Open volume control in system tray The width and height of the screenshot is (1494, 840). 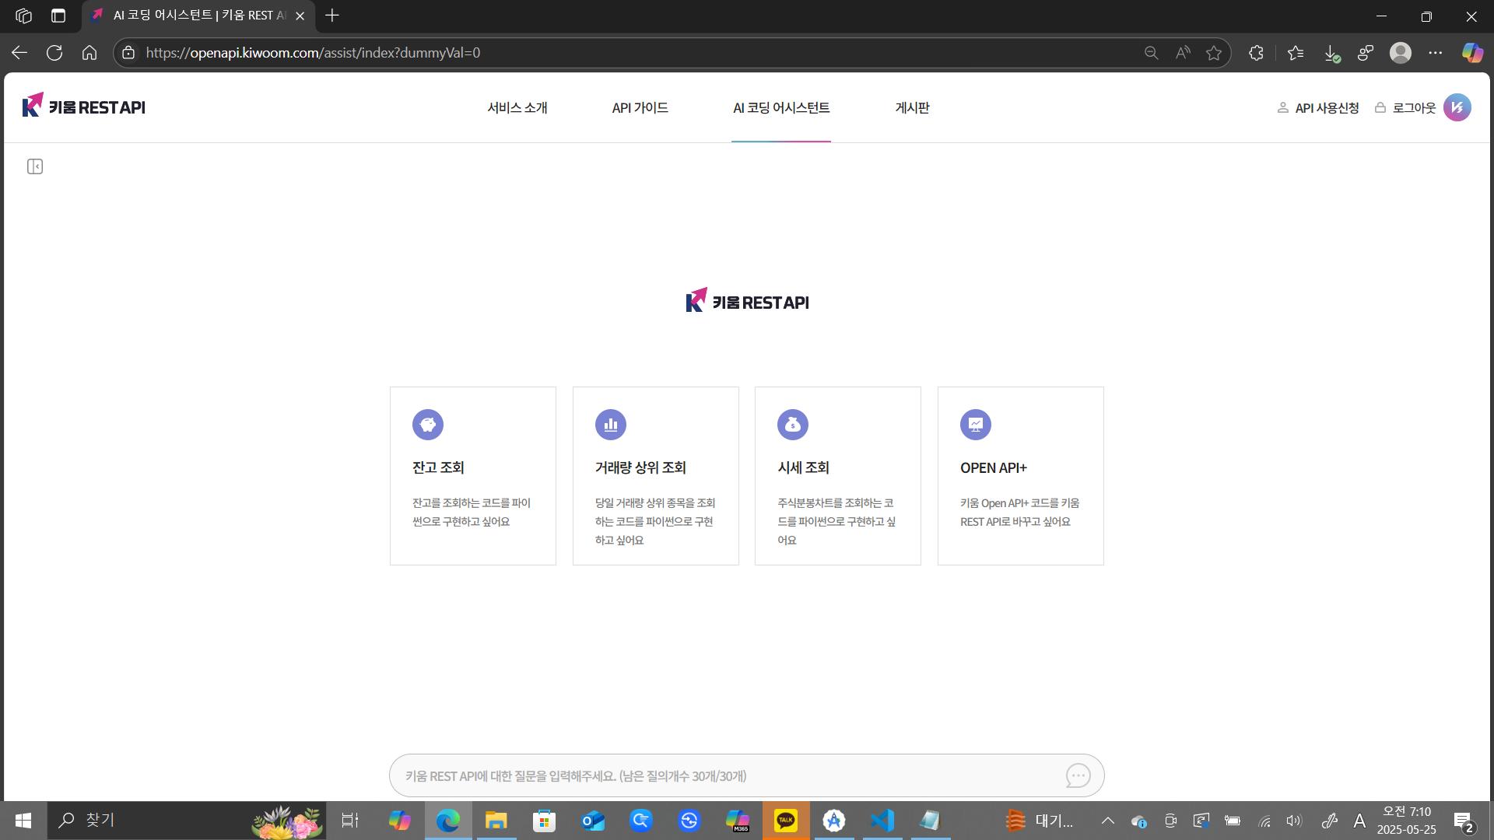(1294, 821)
